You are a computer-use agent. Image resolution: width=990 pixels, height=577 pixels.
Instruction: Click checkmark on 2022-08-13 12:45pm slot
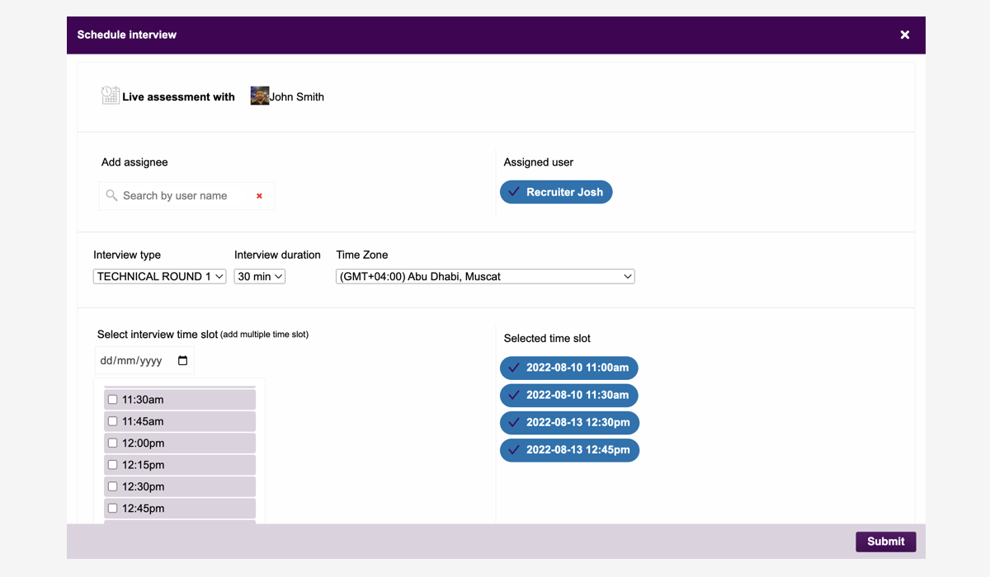coord(514,450)
